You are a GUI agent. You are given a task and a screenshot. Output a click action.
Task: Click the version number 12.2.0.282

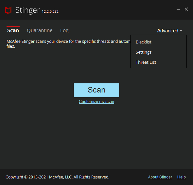pyautogui.click(x=50, y=11)
